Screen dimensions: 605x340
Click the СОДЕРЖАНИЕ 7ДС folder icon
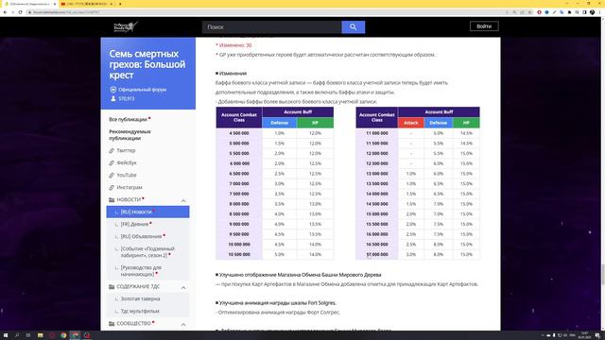tap(112, 287)
